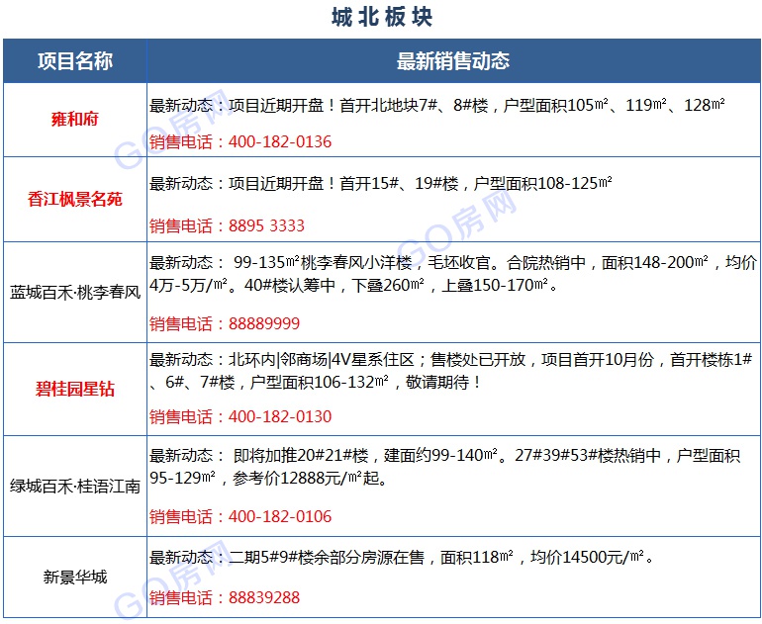This screenshot has height=624, width=762.
Task: Select the 新景华城 project name
Action: (x=75, y=577)
